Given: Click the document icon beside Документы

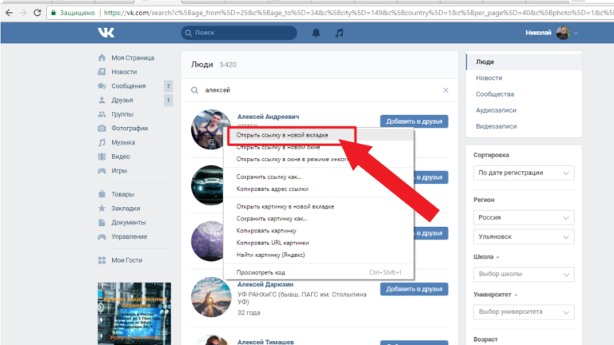Looking at the screenshot, I should coord(102,222).
